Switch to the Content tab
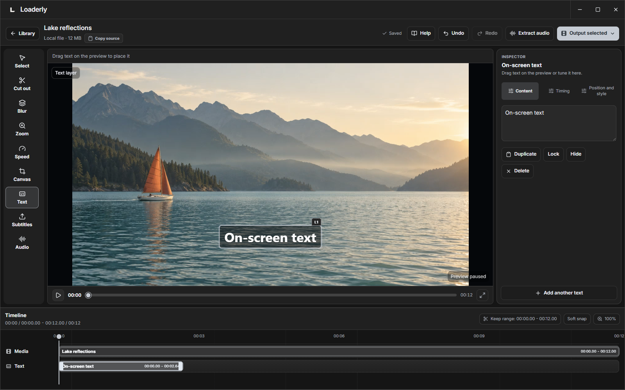The width and height of the screenshot is (625, 390). click(x=520, y=91)
